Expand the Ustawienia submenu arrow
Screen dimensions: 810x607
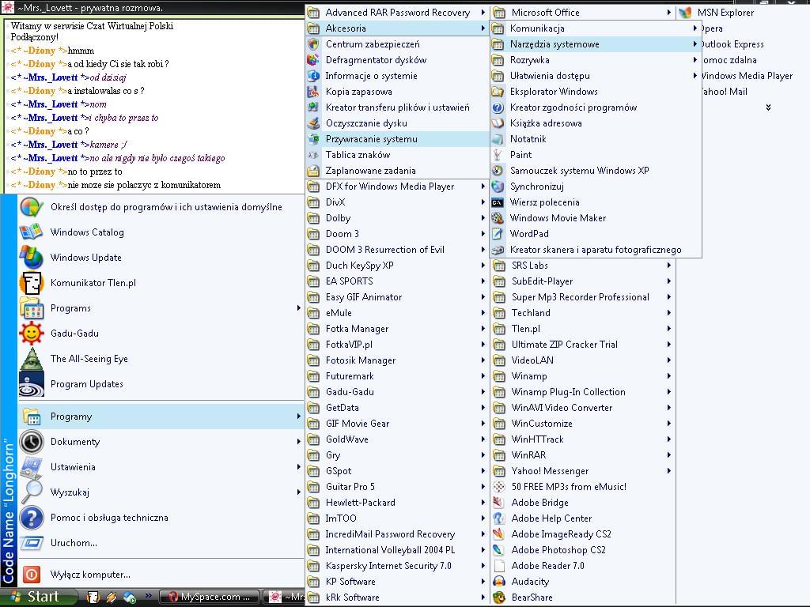pos(298,467)
